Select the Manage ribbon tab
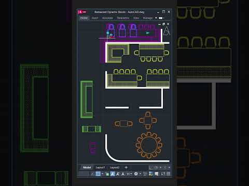Viewport: 249px width, 186px height. coord(148,18)
